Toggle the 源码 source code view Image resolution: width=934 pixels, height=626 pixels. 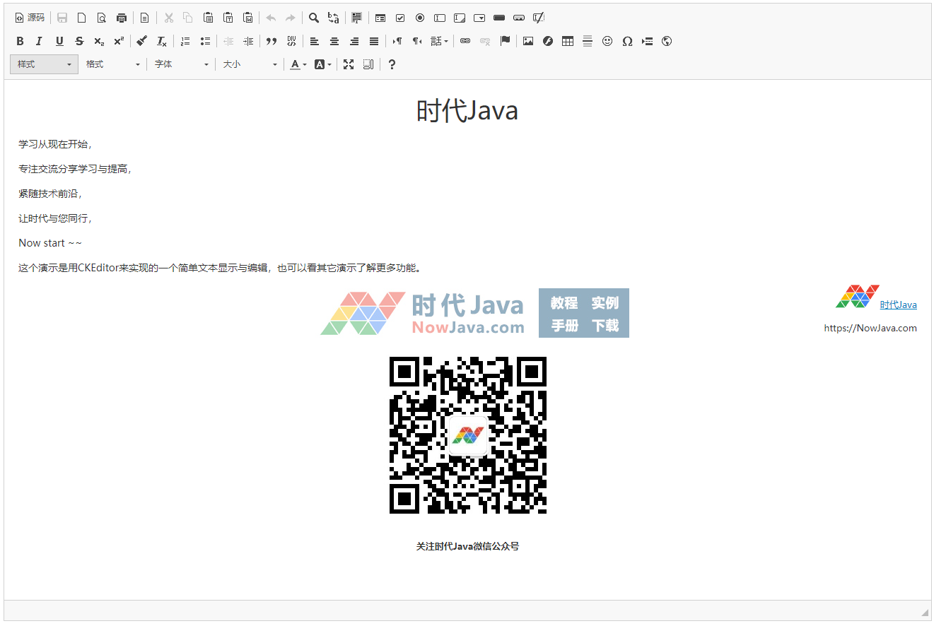28,18
